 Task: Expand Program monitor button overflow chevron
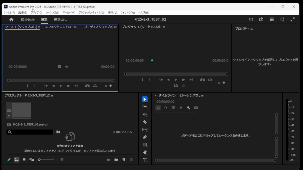(x=219, y=83)
